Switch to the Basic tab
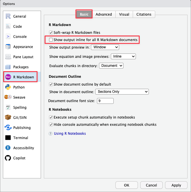 point(84,14)
